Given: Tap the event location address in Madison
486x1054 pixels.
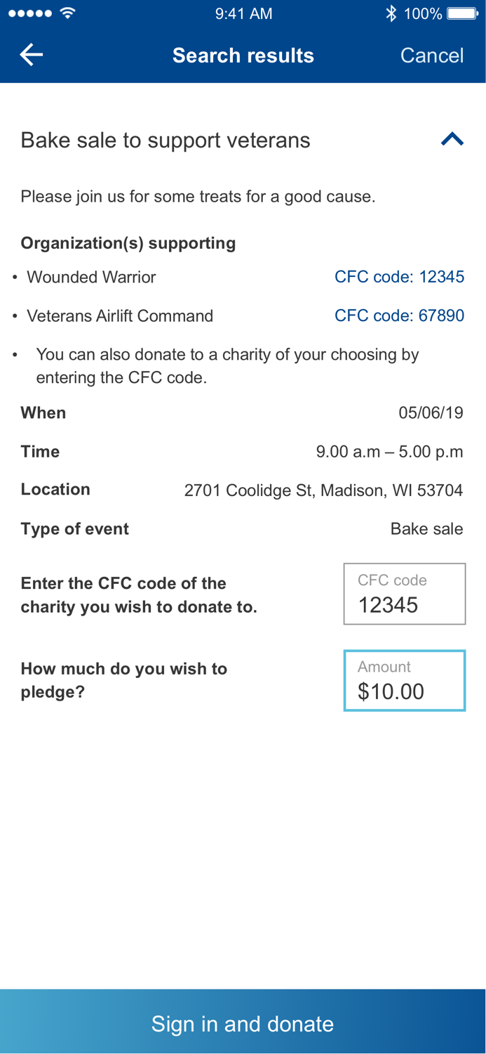Looking at the screenshot, I should point(324,490).
